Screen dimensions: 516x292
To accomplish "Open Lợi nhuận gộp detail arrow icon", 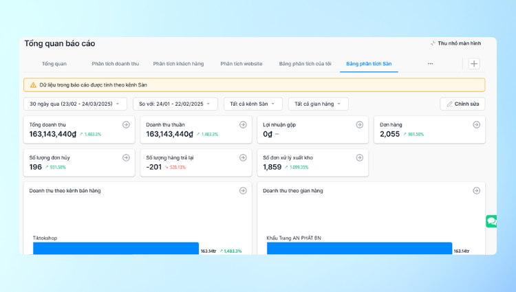I will [360, 124].
